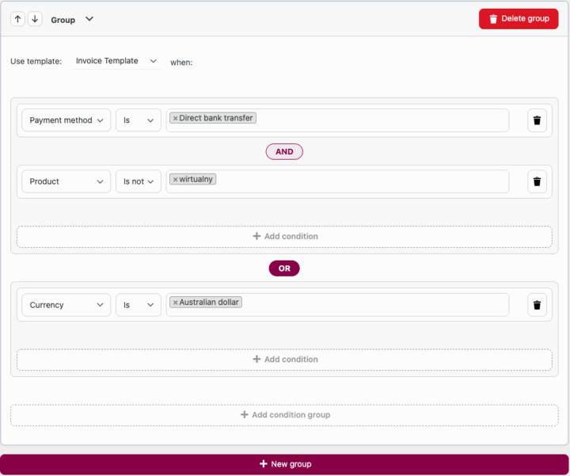Open the Invoice Template dropdown
Image resolution: width=570 pixels, height=476 pixels.
pos(116,61)
